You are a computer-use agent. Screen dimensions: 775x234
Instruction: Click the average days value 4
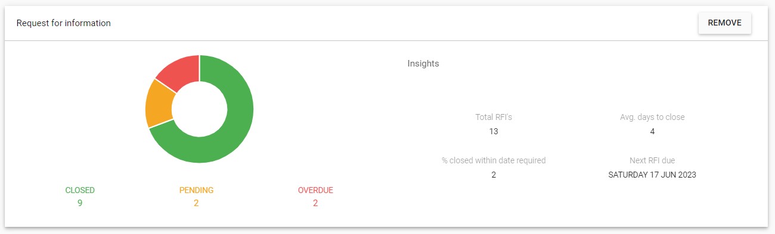652,131
